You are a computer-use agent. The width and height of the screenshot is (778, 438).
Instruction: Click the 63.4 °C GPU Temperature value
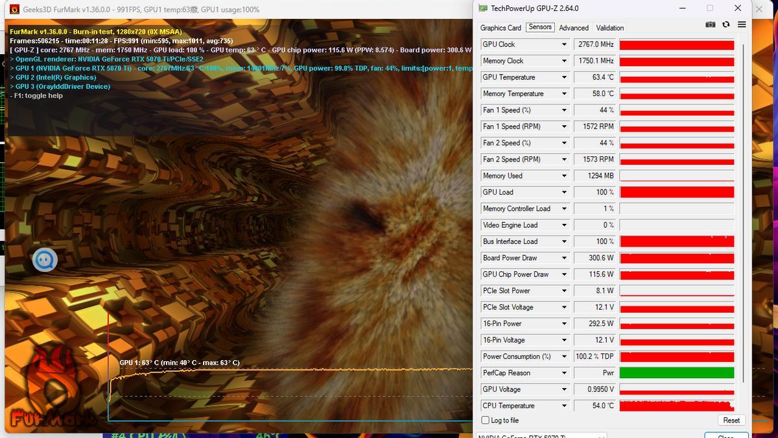point(595,77)
